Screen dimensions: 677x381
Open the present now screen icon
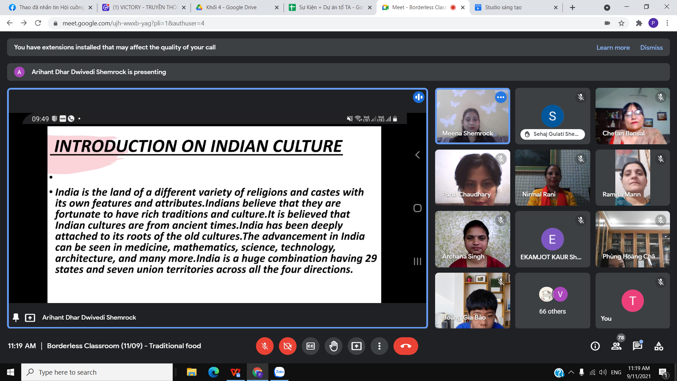[356, 346]
